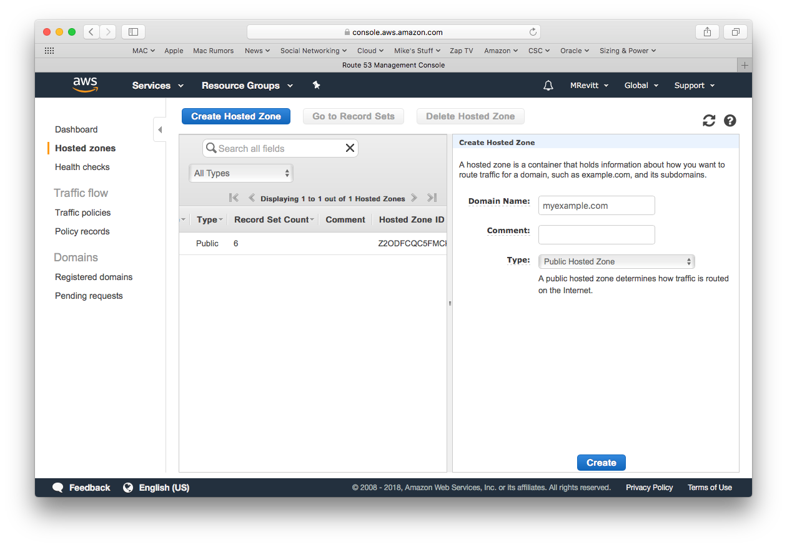The height and width of the screenshot is (547, 787).
Task: Open the Terms of Use link
Action: tap(710, 488)
